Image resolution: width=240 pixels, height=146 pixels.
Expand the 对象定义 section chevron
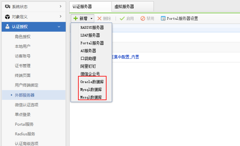pyautogui.click(x=60, y=17)
